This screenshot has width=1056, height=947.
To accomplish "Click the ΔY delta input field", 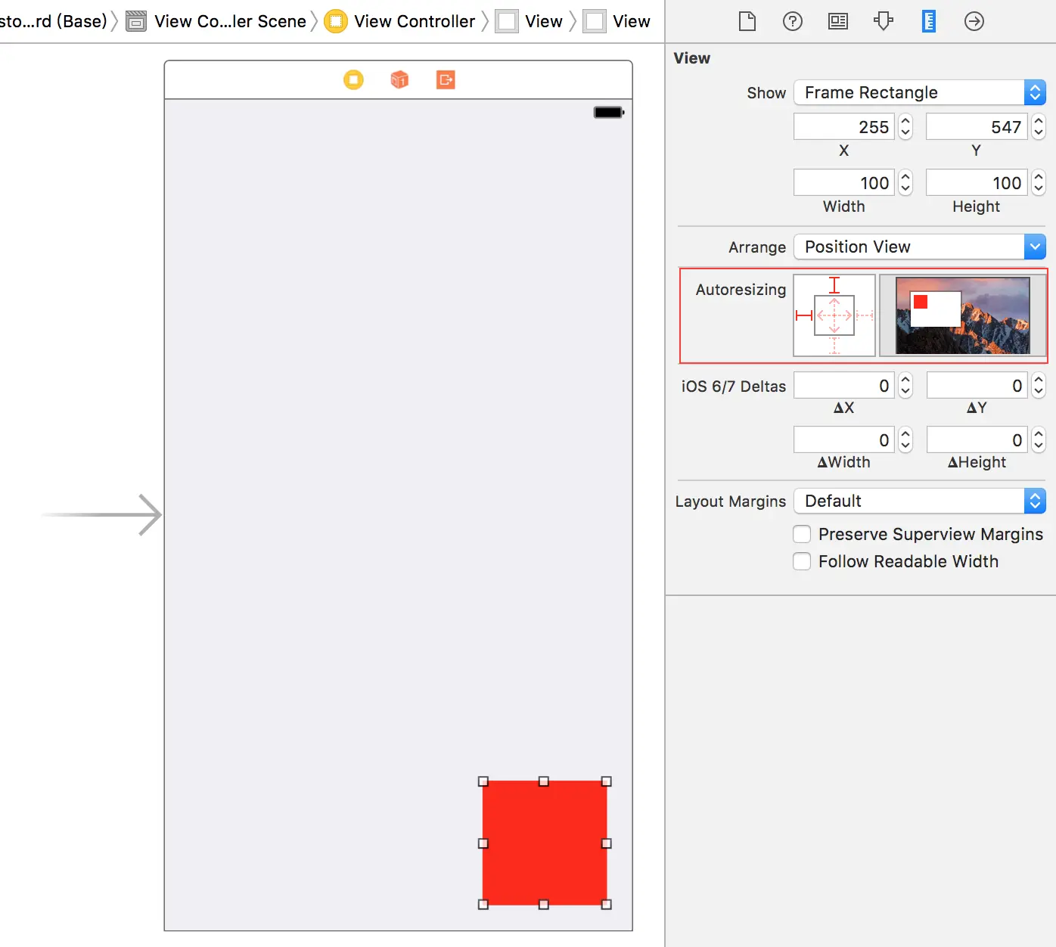I will pyautogui.click(x=977, y=386).
